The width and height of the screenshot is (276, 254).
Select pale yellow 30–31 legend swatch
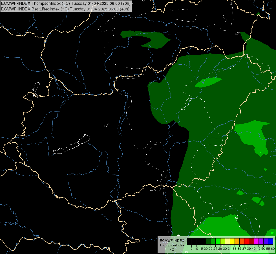[228, 241]
